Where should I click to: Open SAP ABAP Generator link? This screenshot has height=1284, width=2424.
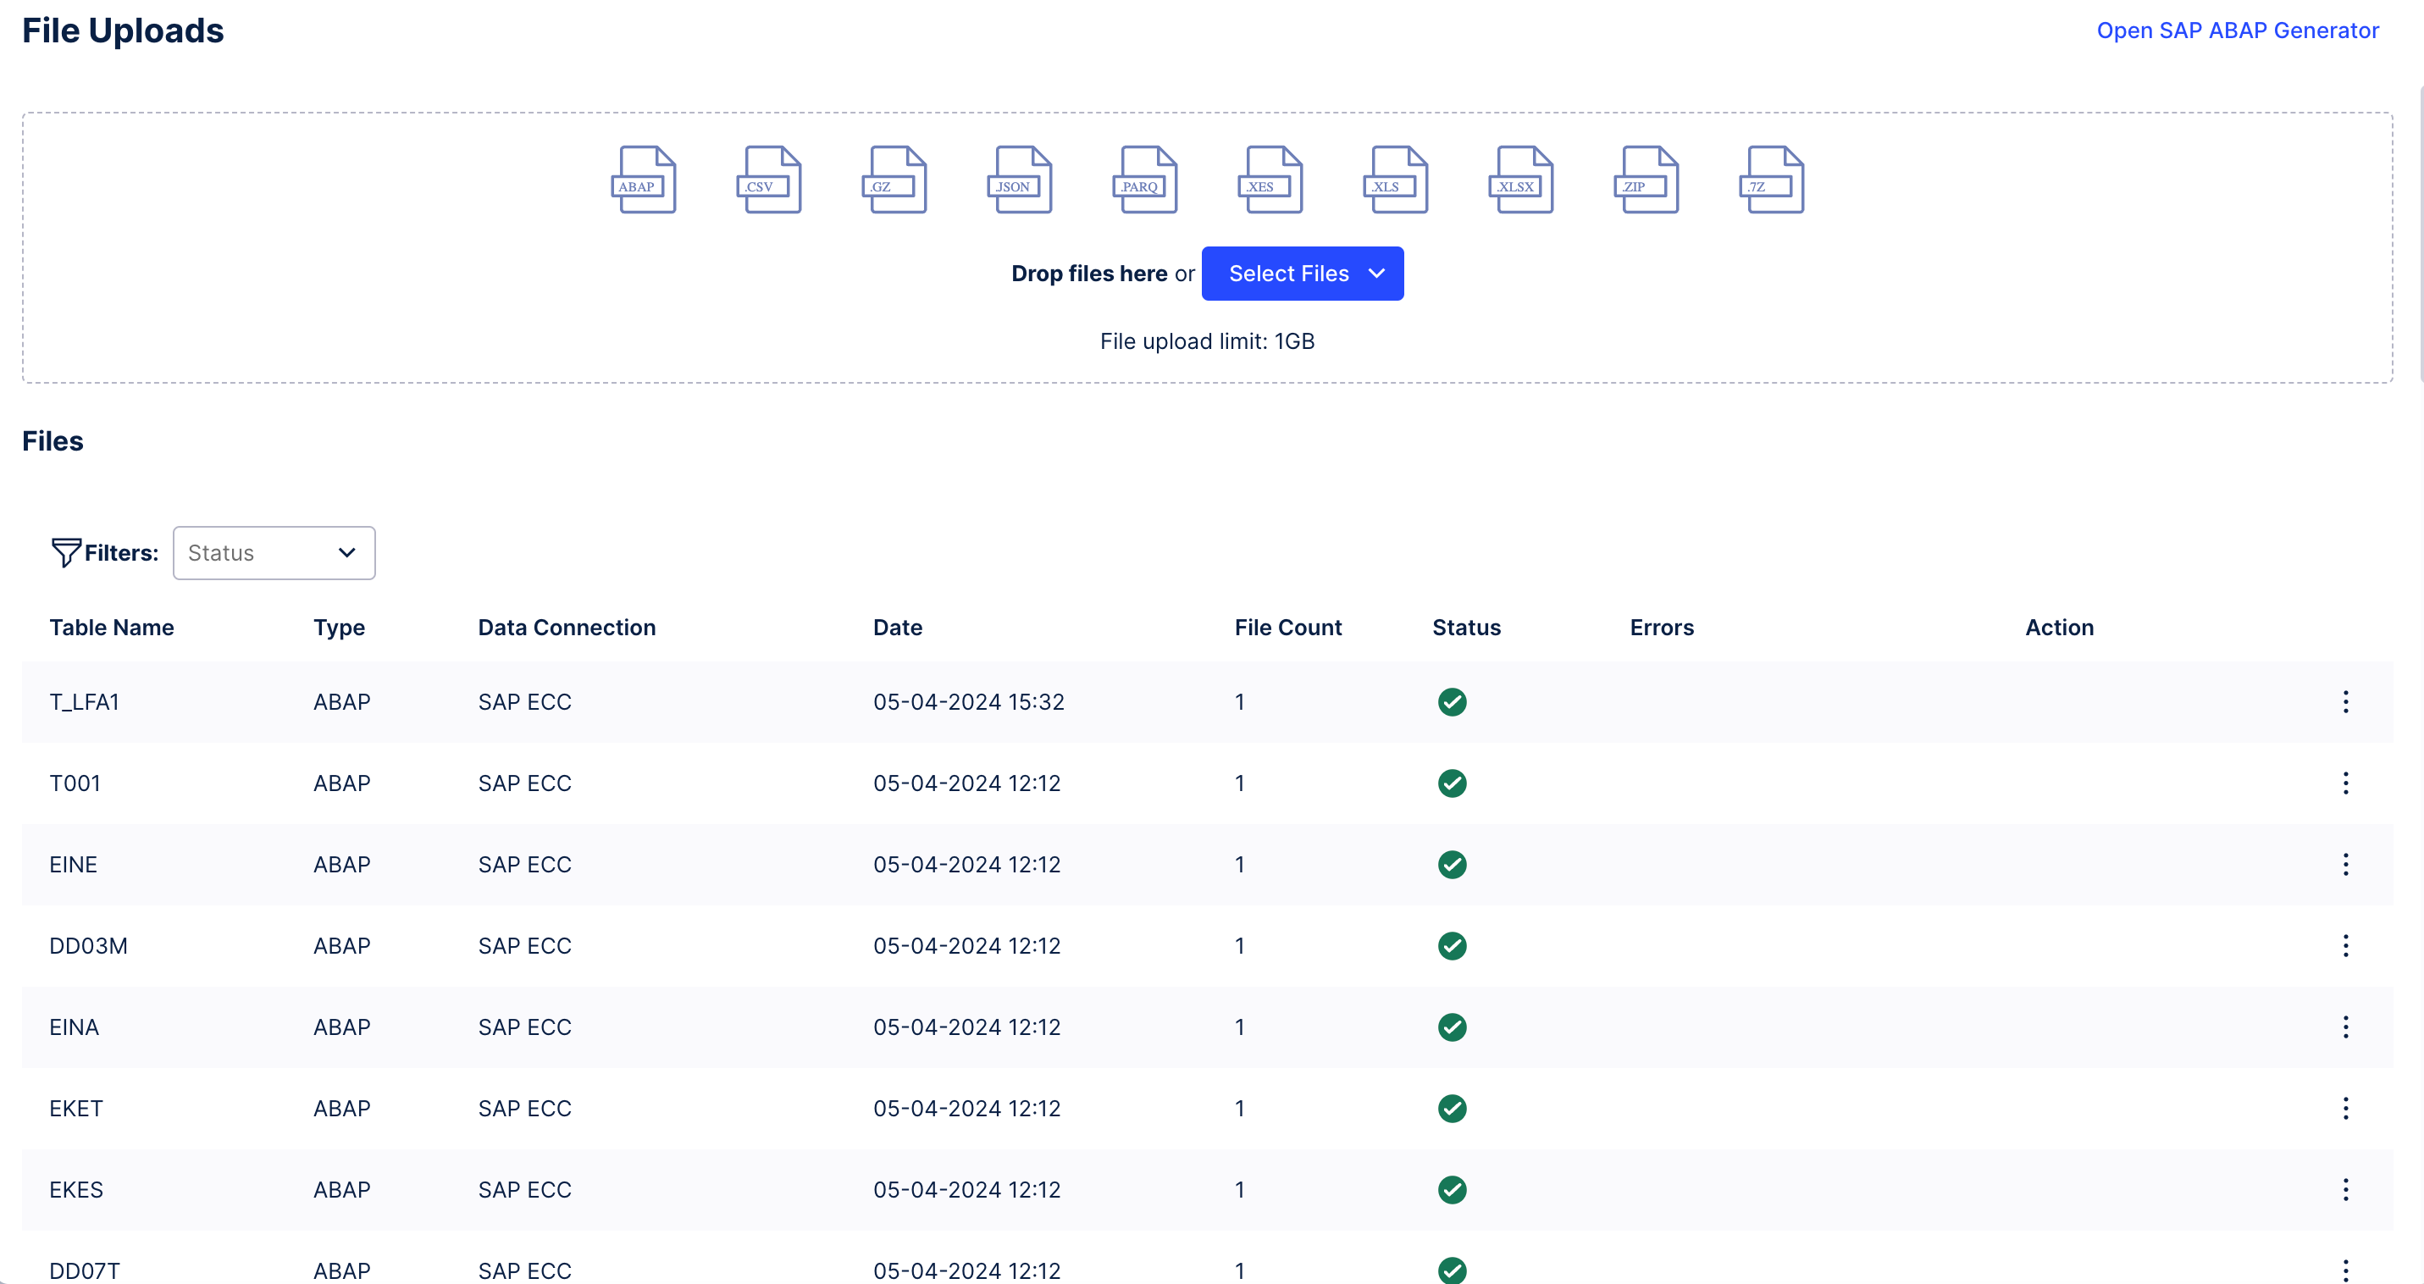pos(2238,30)
